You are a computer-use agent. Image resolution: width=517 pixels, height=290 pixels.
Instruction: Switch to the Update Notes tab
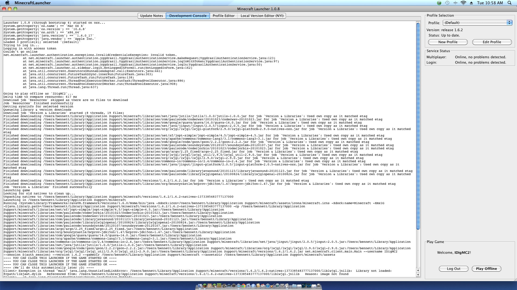[x=152, y=16]
